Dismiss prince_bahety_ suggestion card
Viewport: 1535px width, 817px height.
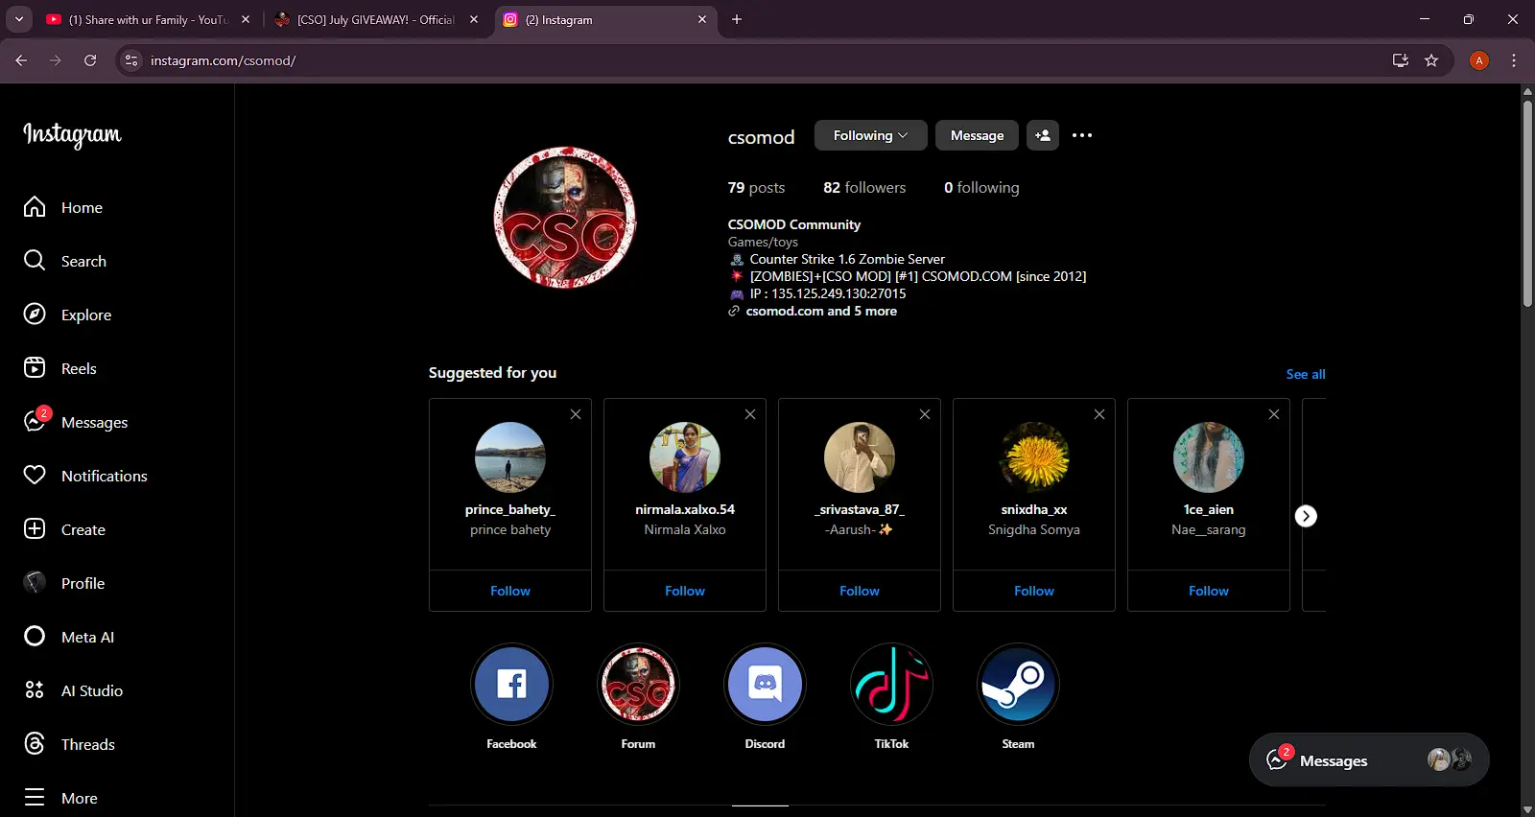coord(576,414)
